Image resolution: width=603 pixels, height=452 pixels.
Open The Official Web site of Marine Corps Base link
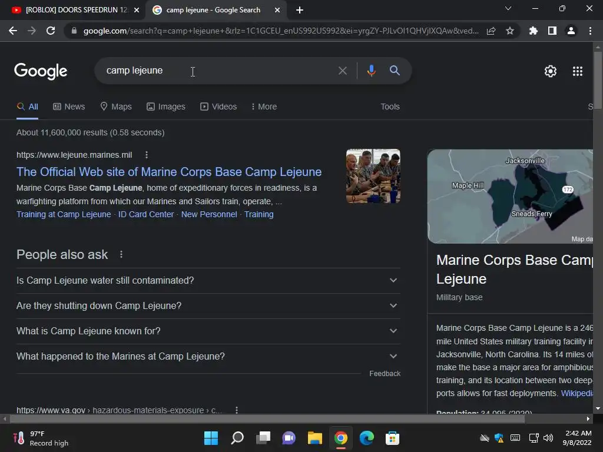click(169, 172)
